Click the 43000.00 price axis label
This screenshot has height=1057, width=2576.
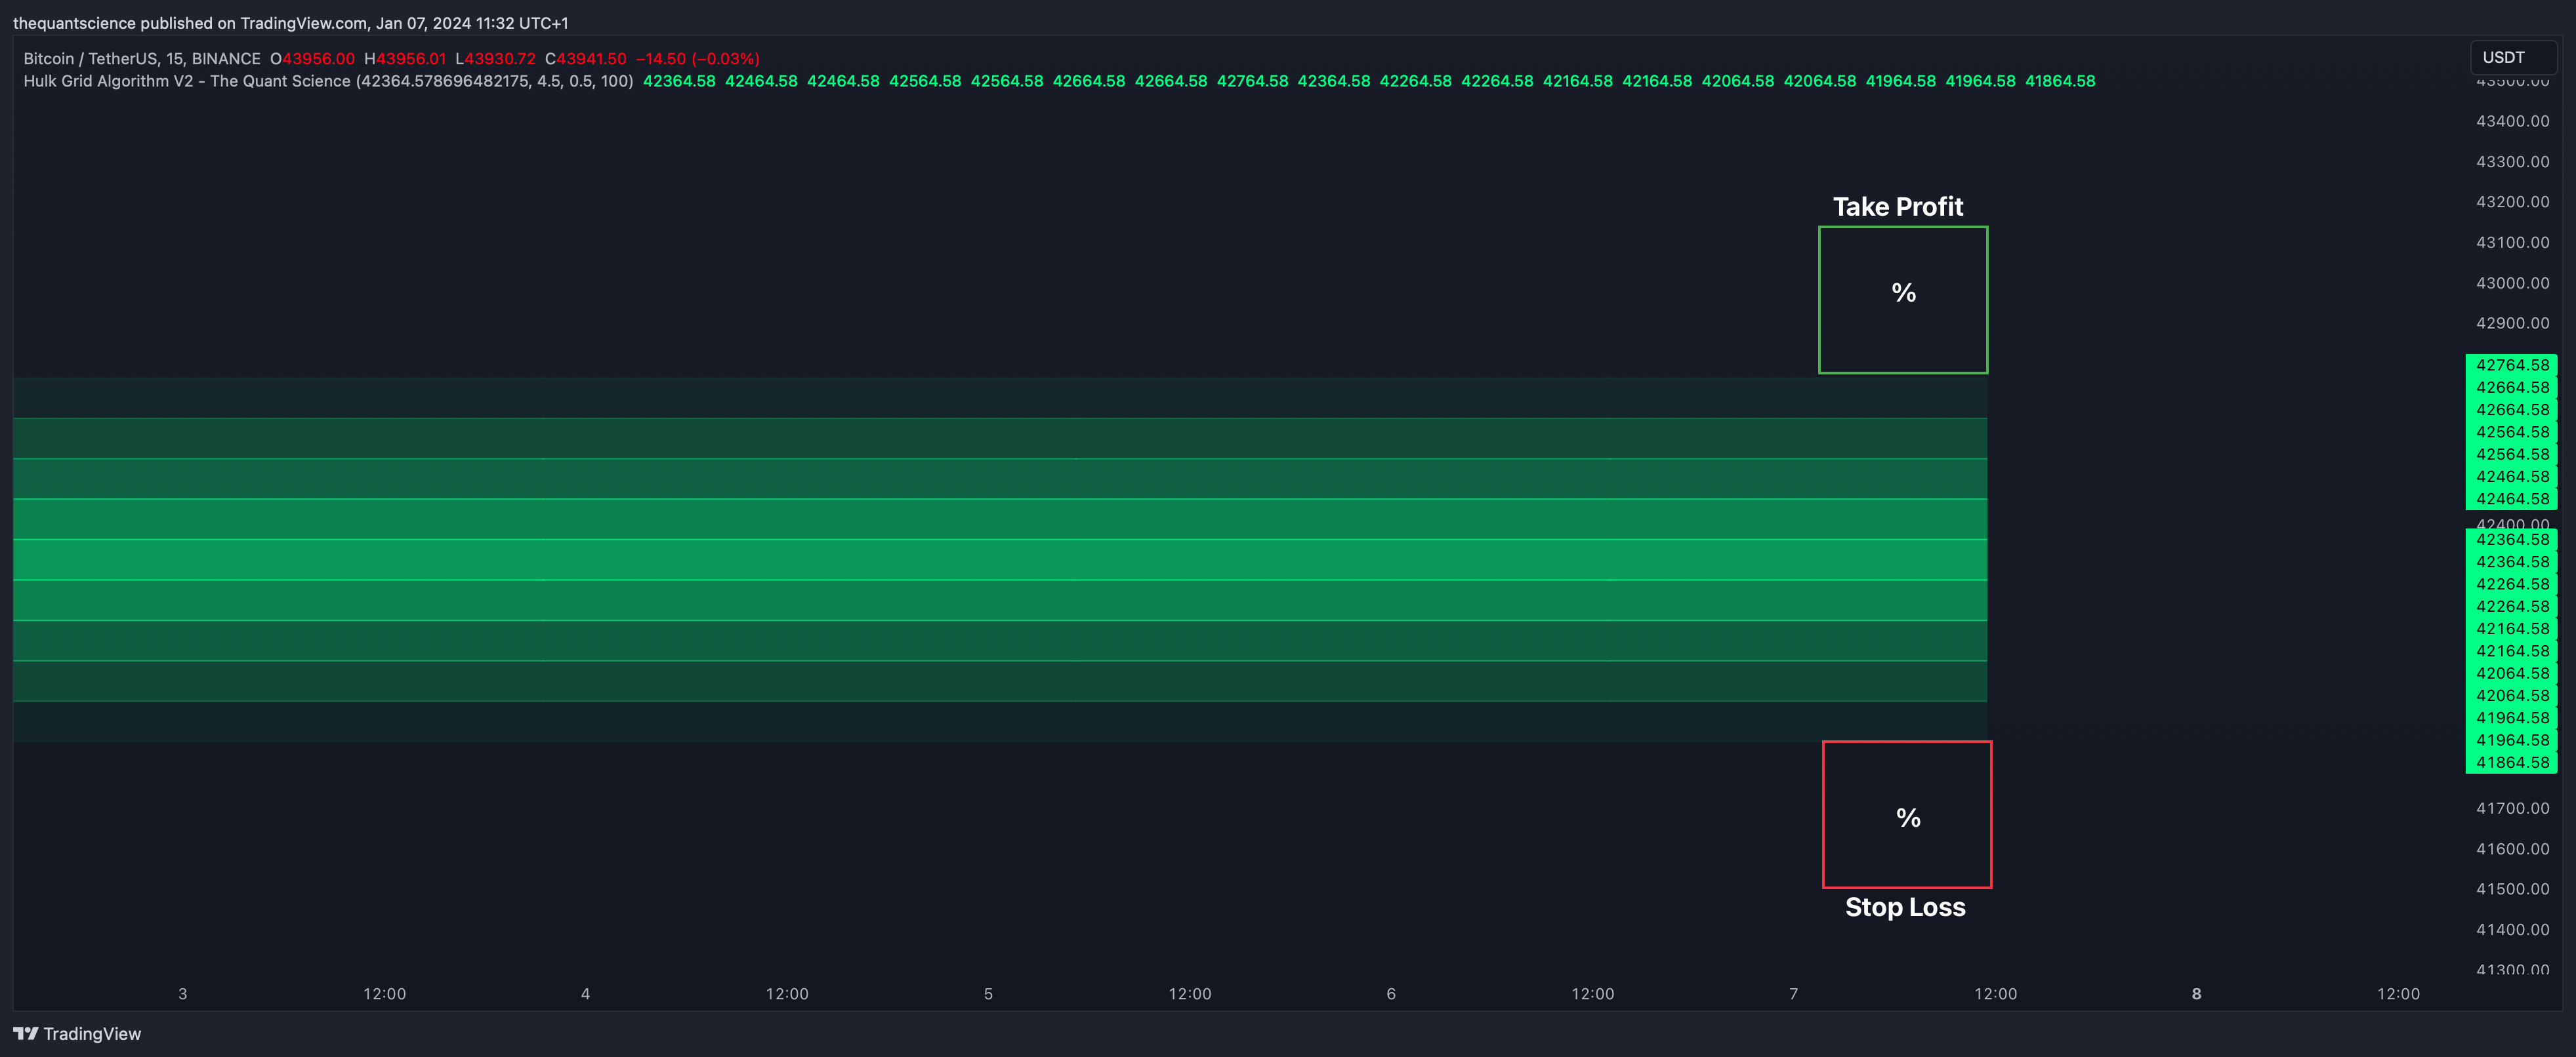coord(2512,283)
